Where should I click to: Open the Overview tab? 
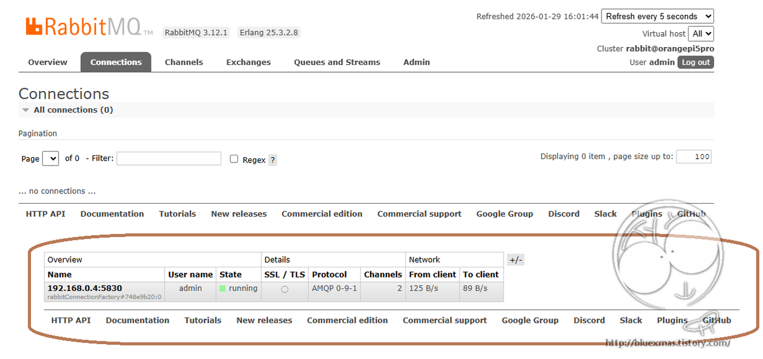click(x=48, y=62)
